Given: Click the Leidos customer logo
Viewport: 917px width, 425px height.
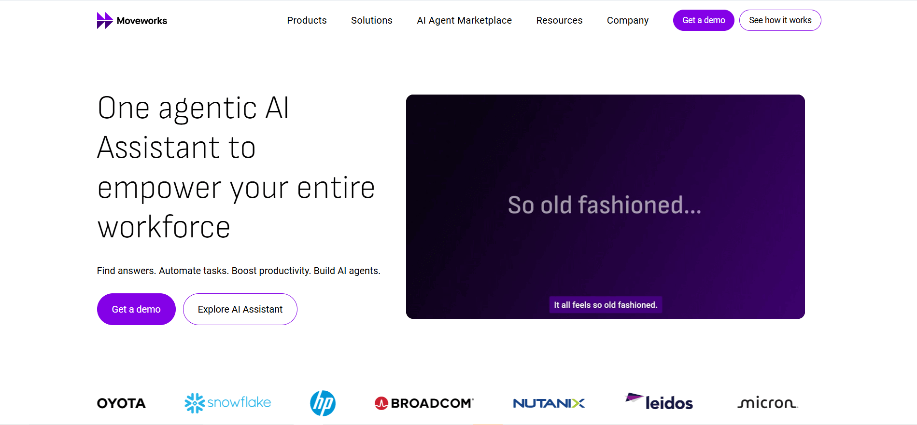Looking at the screenshot, I should (659, 402).
